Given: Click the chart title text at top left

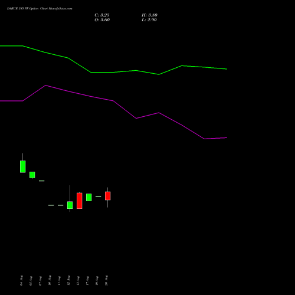Looking at the screenshot, I should pyautogui.click(x=40, y=9).
